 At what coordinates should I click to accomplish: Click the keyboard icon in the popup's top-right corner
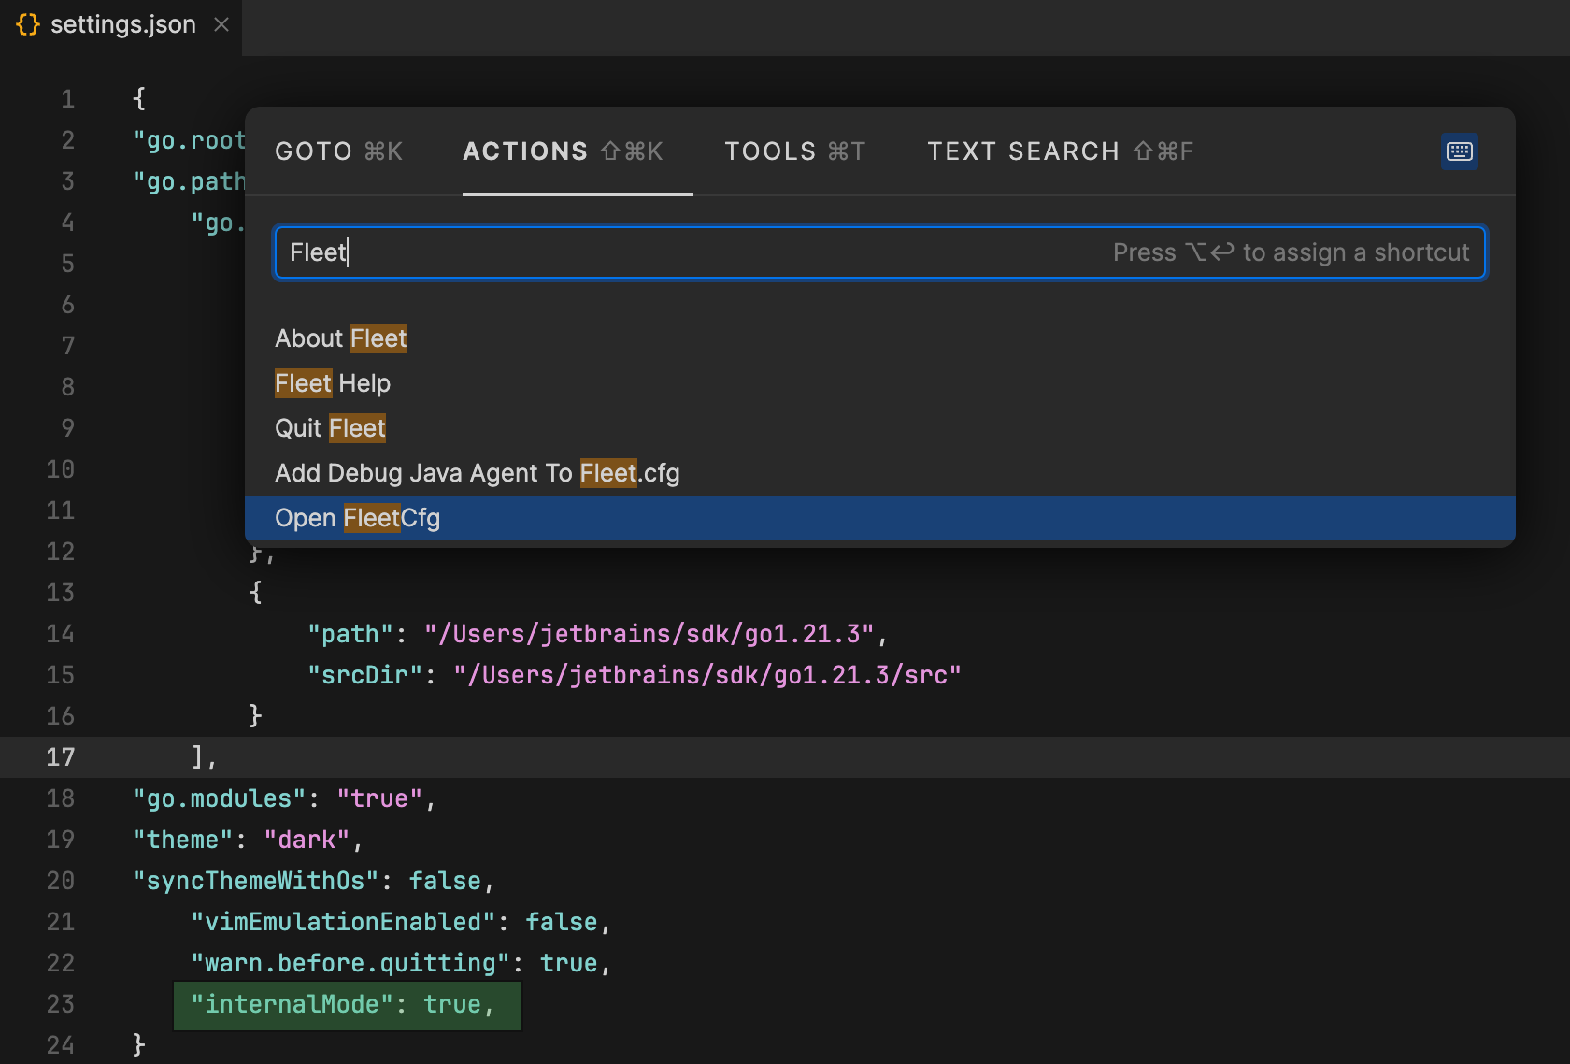coord(1460,151)
